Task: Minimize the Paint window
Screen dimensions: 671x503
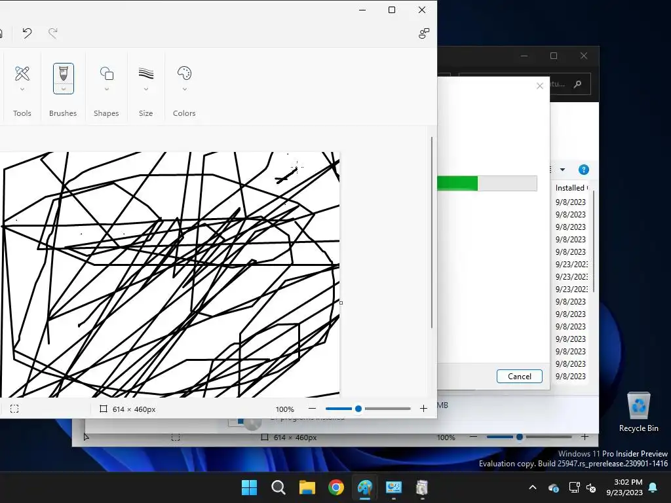Action: (x=362, y=10)
